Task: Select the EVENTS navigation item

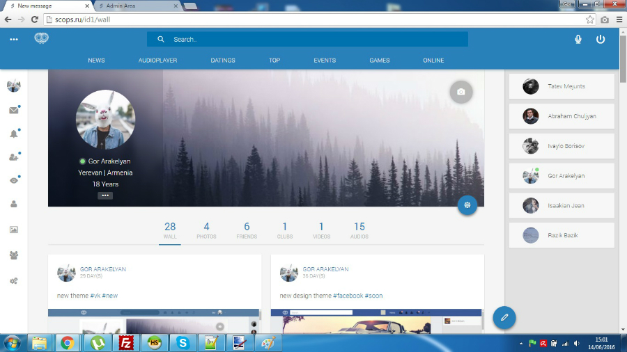Action: coord(325,61)
